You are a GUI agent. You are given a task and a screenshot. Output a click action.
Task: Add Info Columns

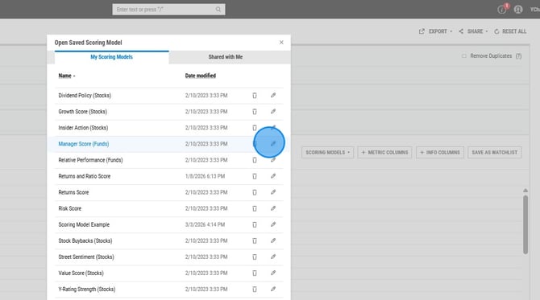440,152
